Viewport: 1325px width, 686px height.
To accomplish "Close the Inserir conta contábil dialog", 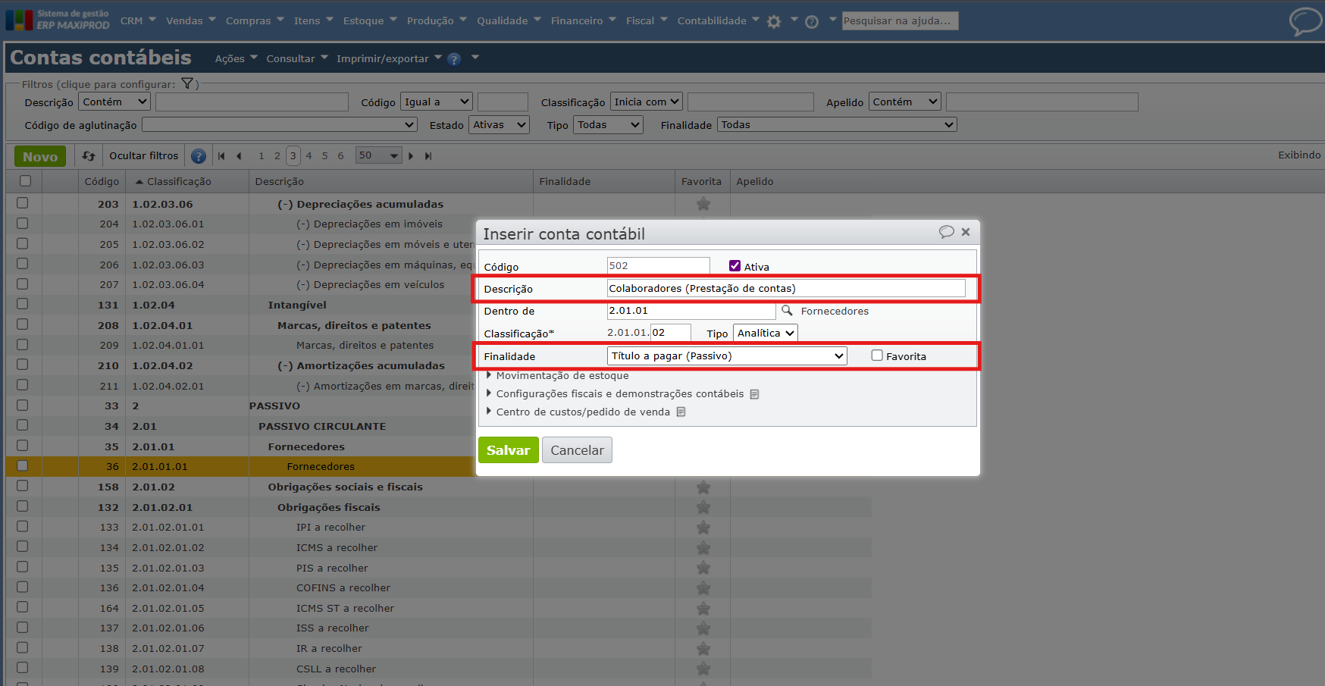I will click(x=966, y=232).
